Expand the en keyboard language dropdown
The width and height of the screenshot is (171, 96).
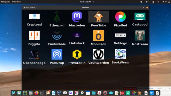pos(158,2)
